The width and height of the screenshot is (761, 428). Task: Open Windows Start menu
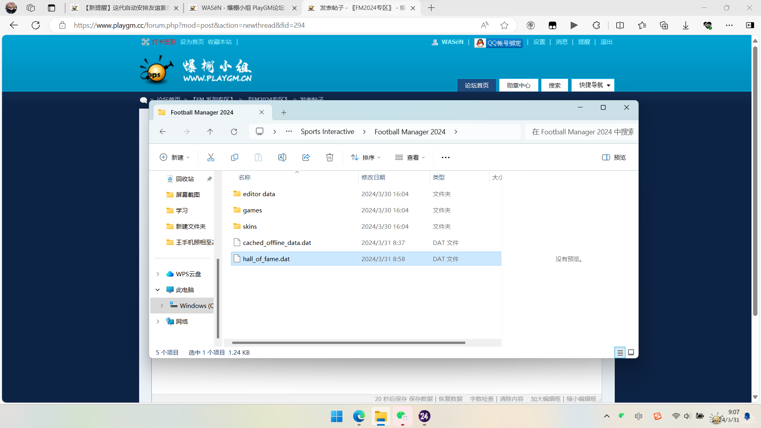pos(337,416)
